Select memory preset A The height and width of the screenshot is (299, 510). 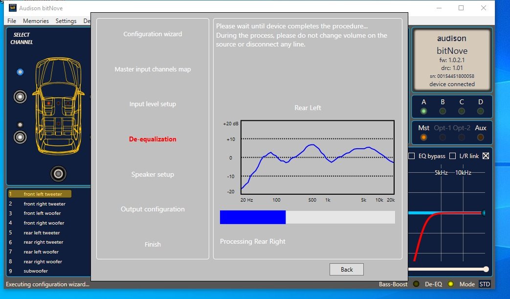tap(423, 111)
